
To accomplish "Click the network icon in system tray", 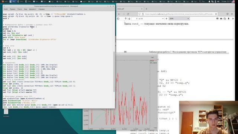I will pyautogui.click(x=212, y=1).
